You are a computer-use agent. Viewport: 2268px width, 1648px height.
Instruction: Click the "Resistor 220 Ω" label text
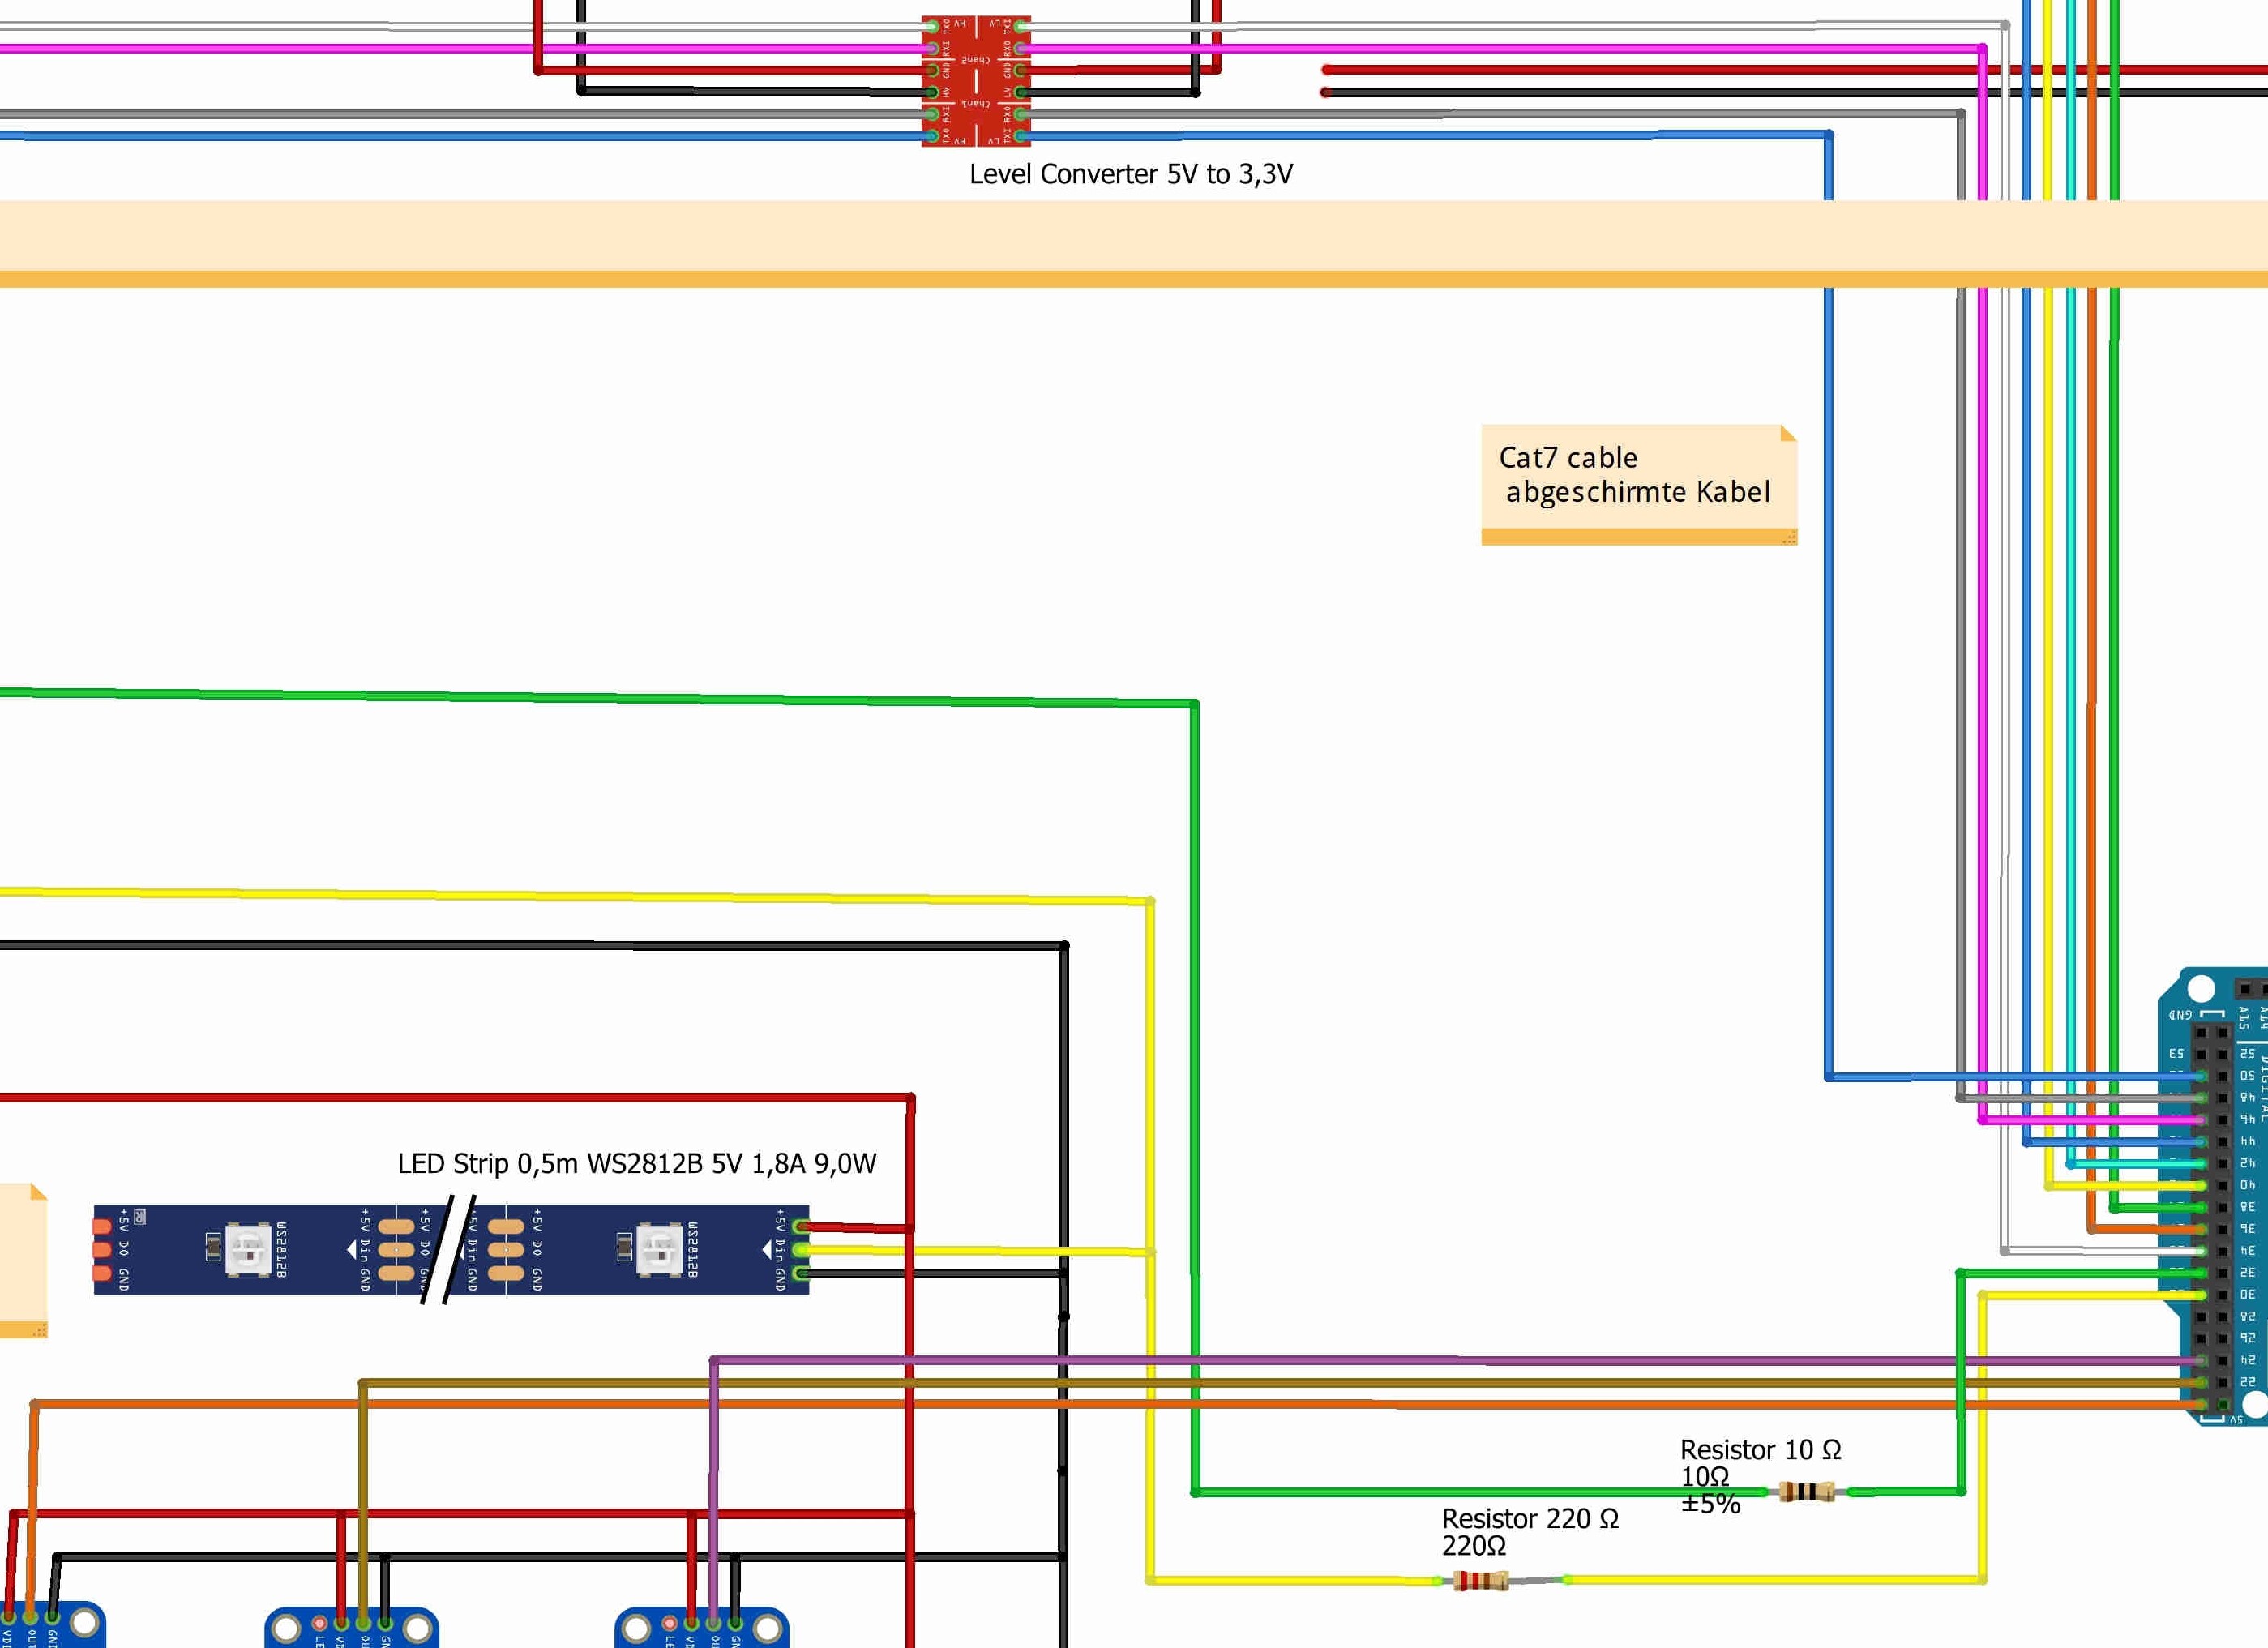[x=1530, y=1519]
